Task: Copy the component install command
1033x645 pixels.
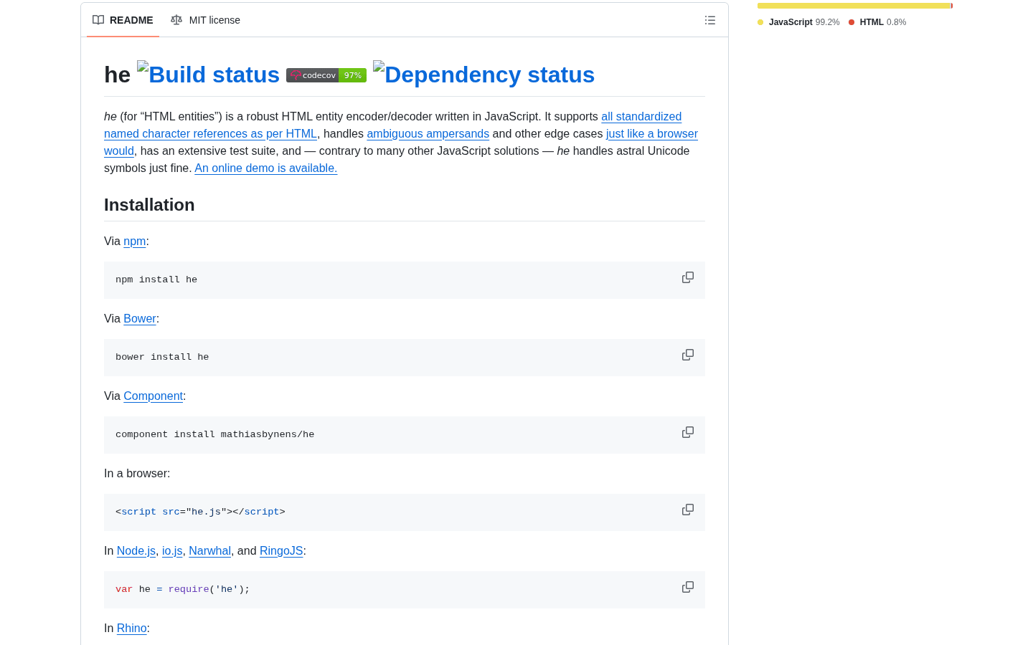Action: tap(688, 432)
